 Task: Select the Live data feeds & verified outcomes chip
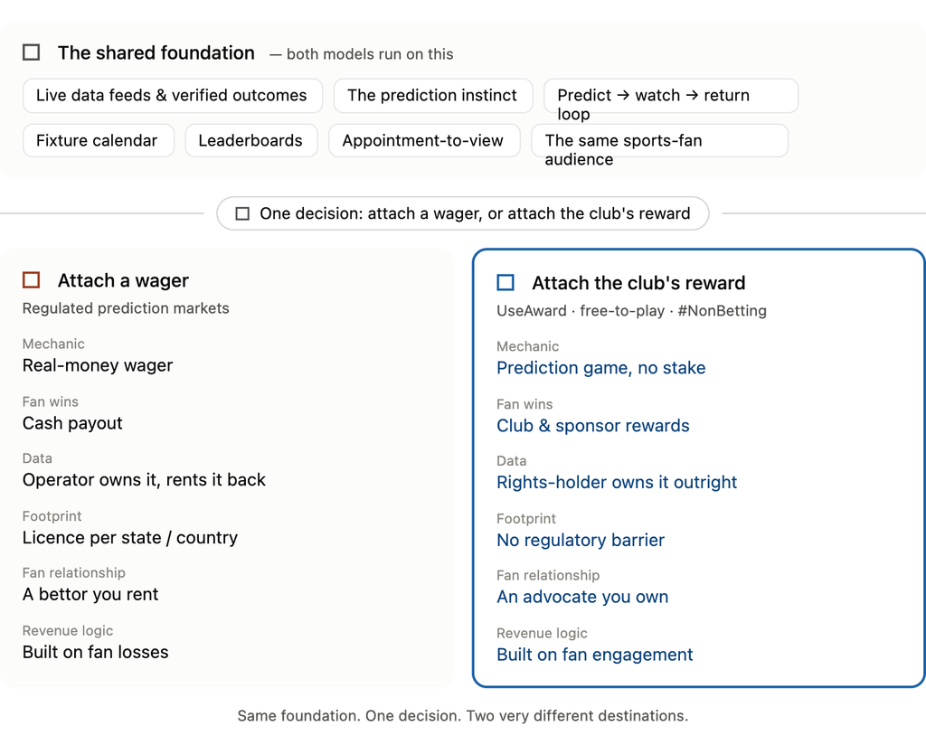tap(173, 96)
